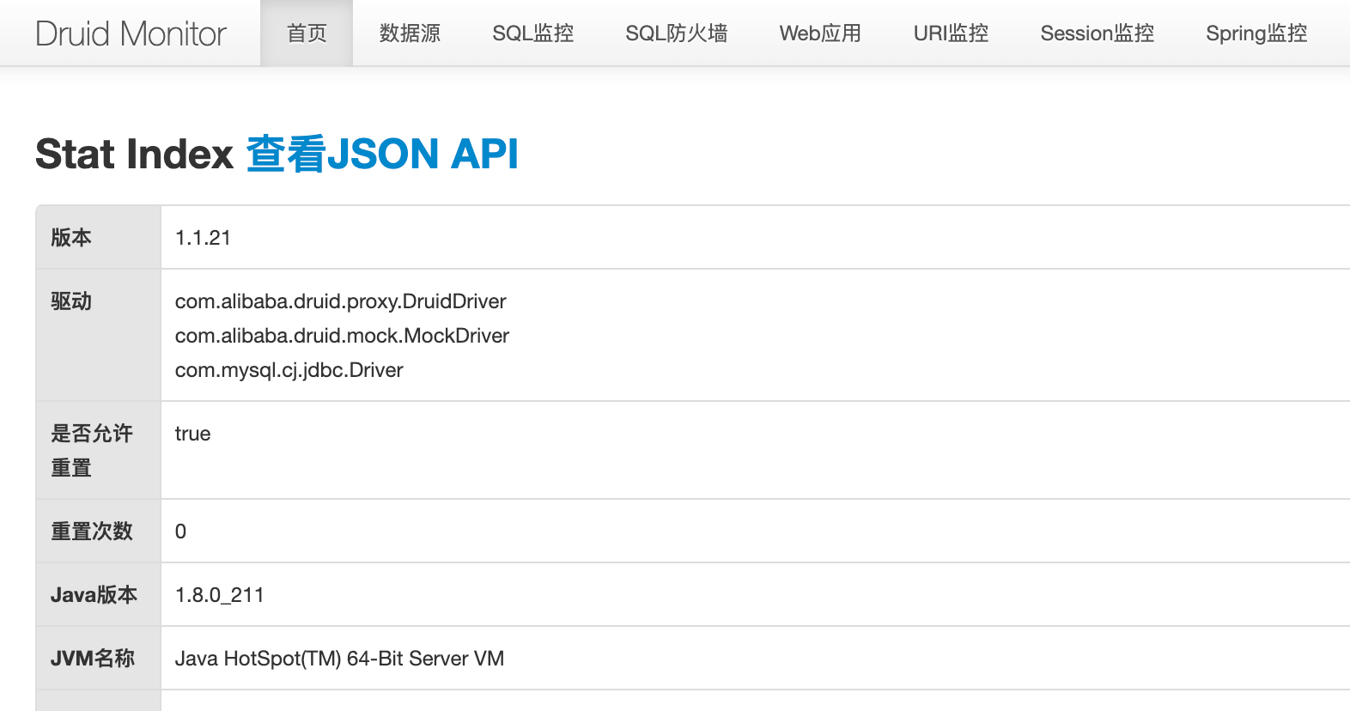This screenshot has width=1350, height=711.
Task: Select com.alibaba.druid.proxy.DruidDriver text
Action: click(340, 301)
